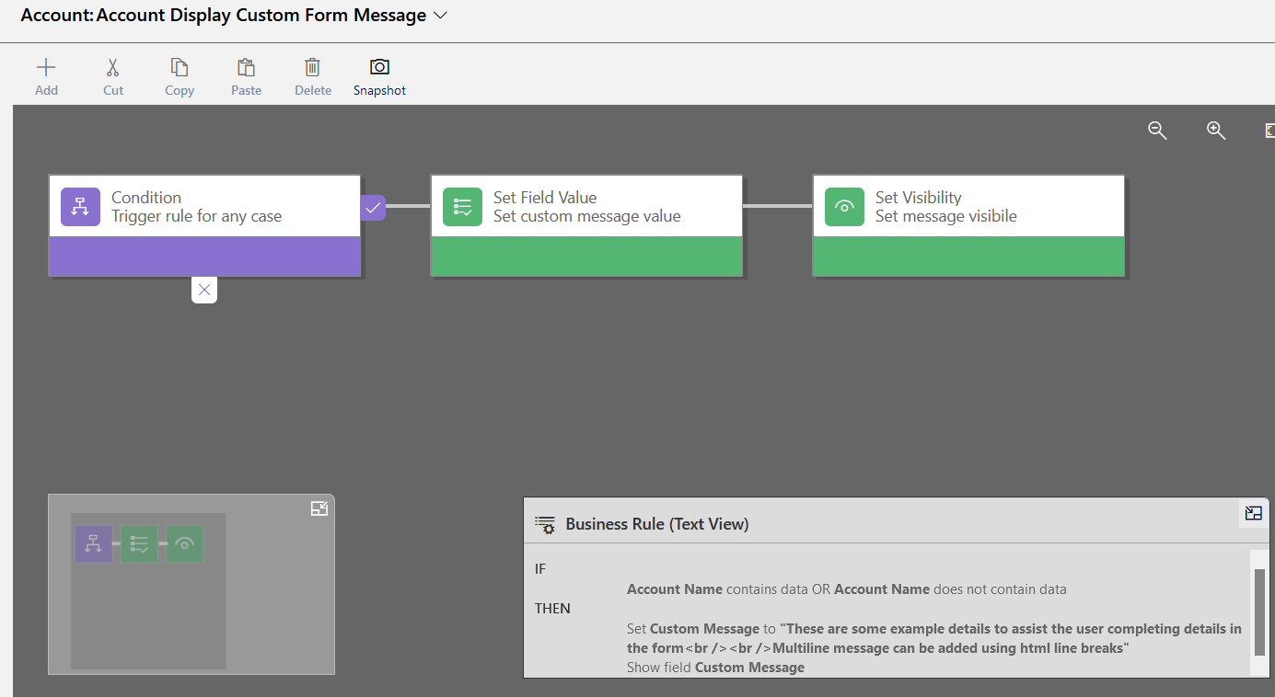Take a Snapshot with camera icon
This screenshot has width=1275, height=697.
pyautogui.click(x=379, y=68)
